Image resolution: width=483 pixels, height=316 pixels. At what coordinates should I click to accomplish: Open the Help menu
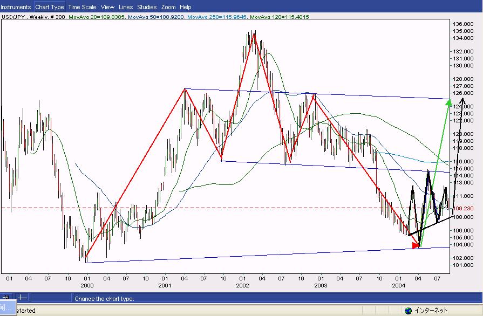(186, 7)
